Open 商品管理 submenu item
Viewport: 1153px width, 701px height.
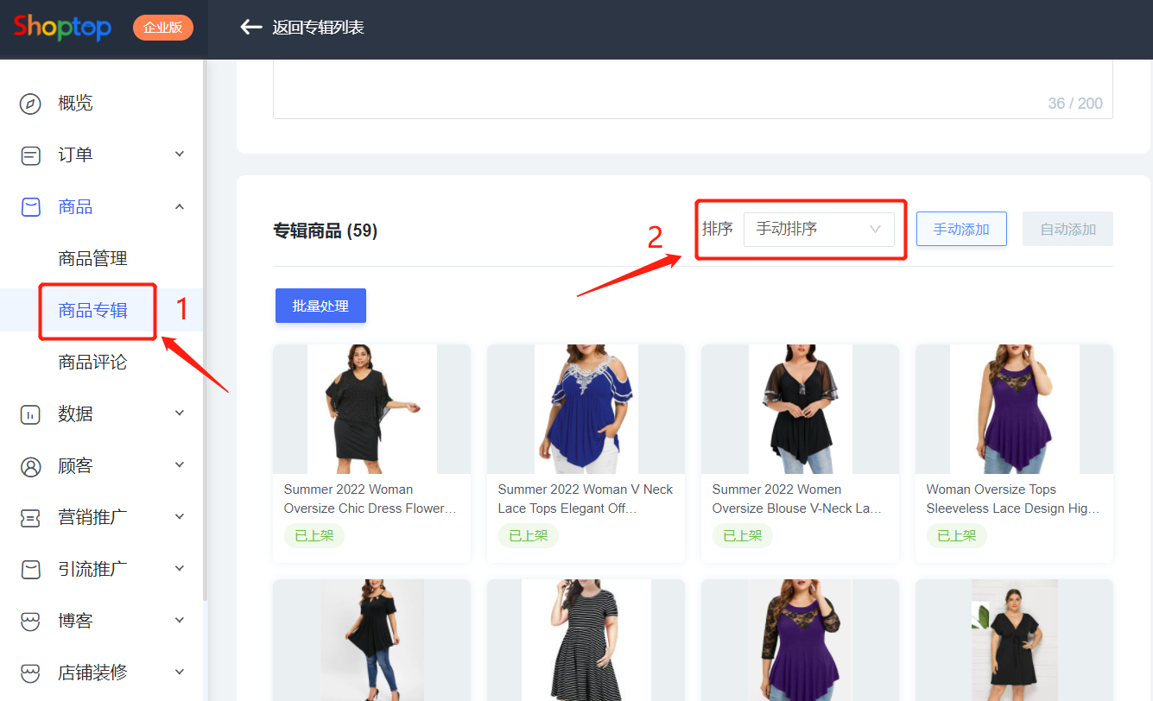93,259
